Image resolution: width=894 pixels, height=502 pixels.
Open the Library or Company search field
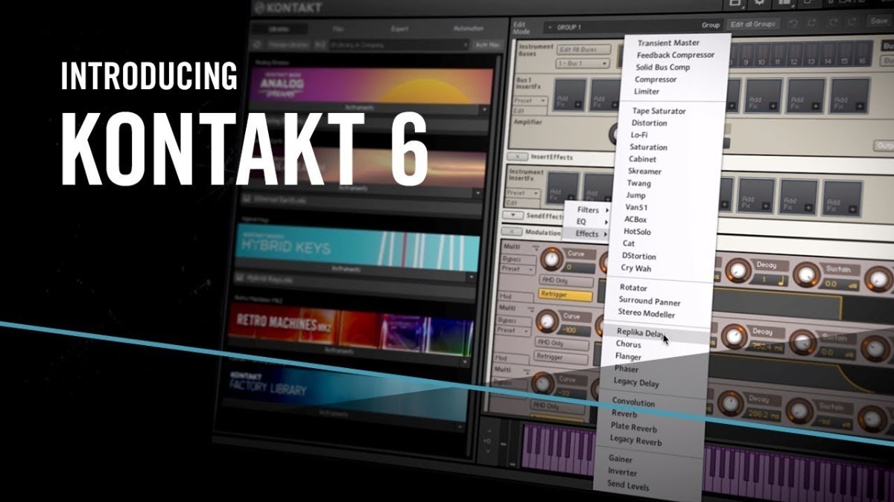tap(398, 45)
